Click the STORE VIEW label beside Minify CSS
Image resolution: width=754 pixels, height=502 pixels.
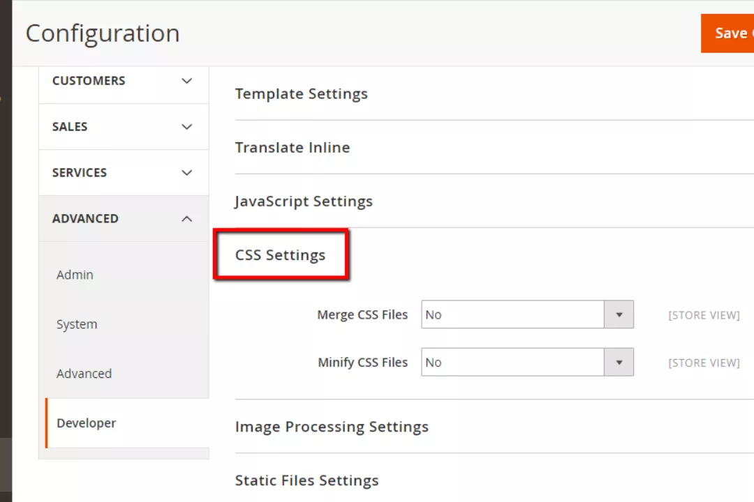[704, 363]
